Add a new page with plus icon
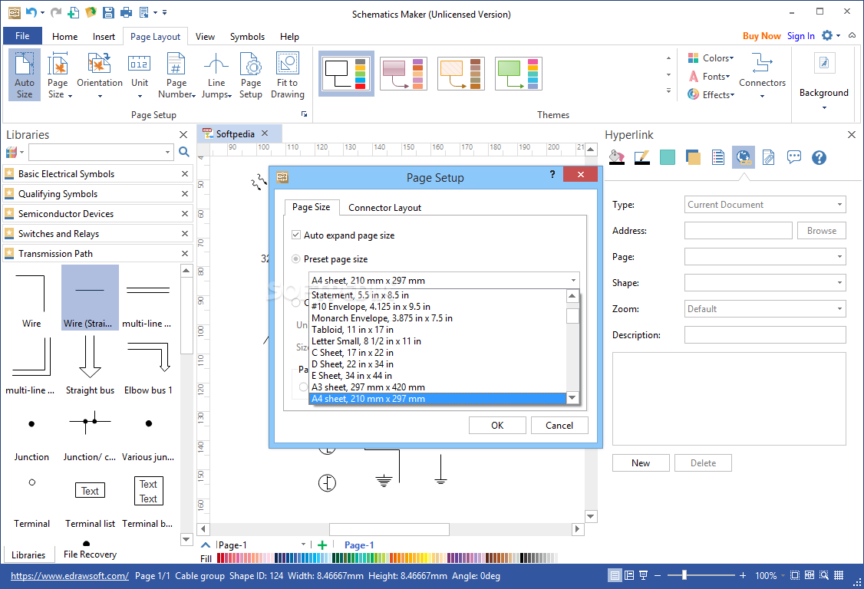Screen dimensions: 864x589 (322, 545)
